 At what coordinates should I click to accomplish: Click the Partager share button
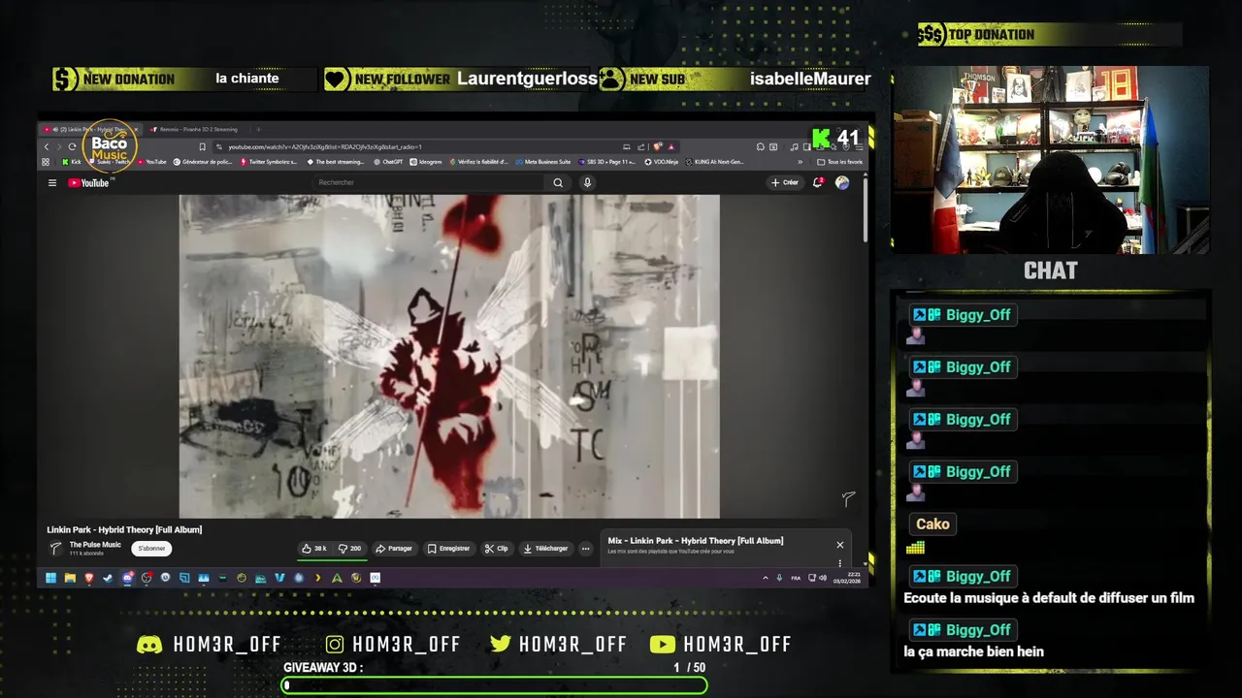tap(394, 549)
